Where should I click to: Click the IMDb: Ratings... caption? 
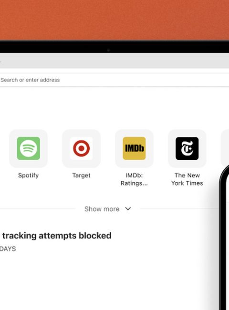(134, 179)
